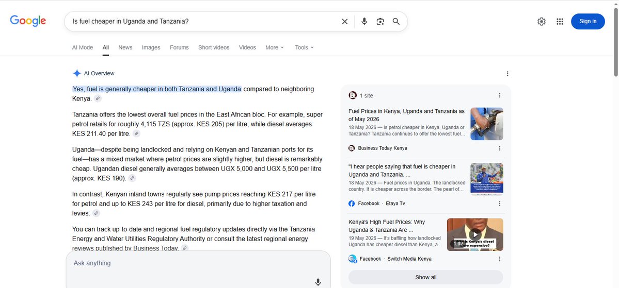Image resolution: width=619 pixels, height=288 pixels.
Task: Open 'Kenya's High Fuel Prices' video link
Action: click(x=387, y=226)
